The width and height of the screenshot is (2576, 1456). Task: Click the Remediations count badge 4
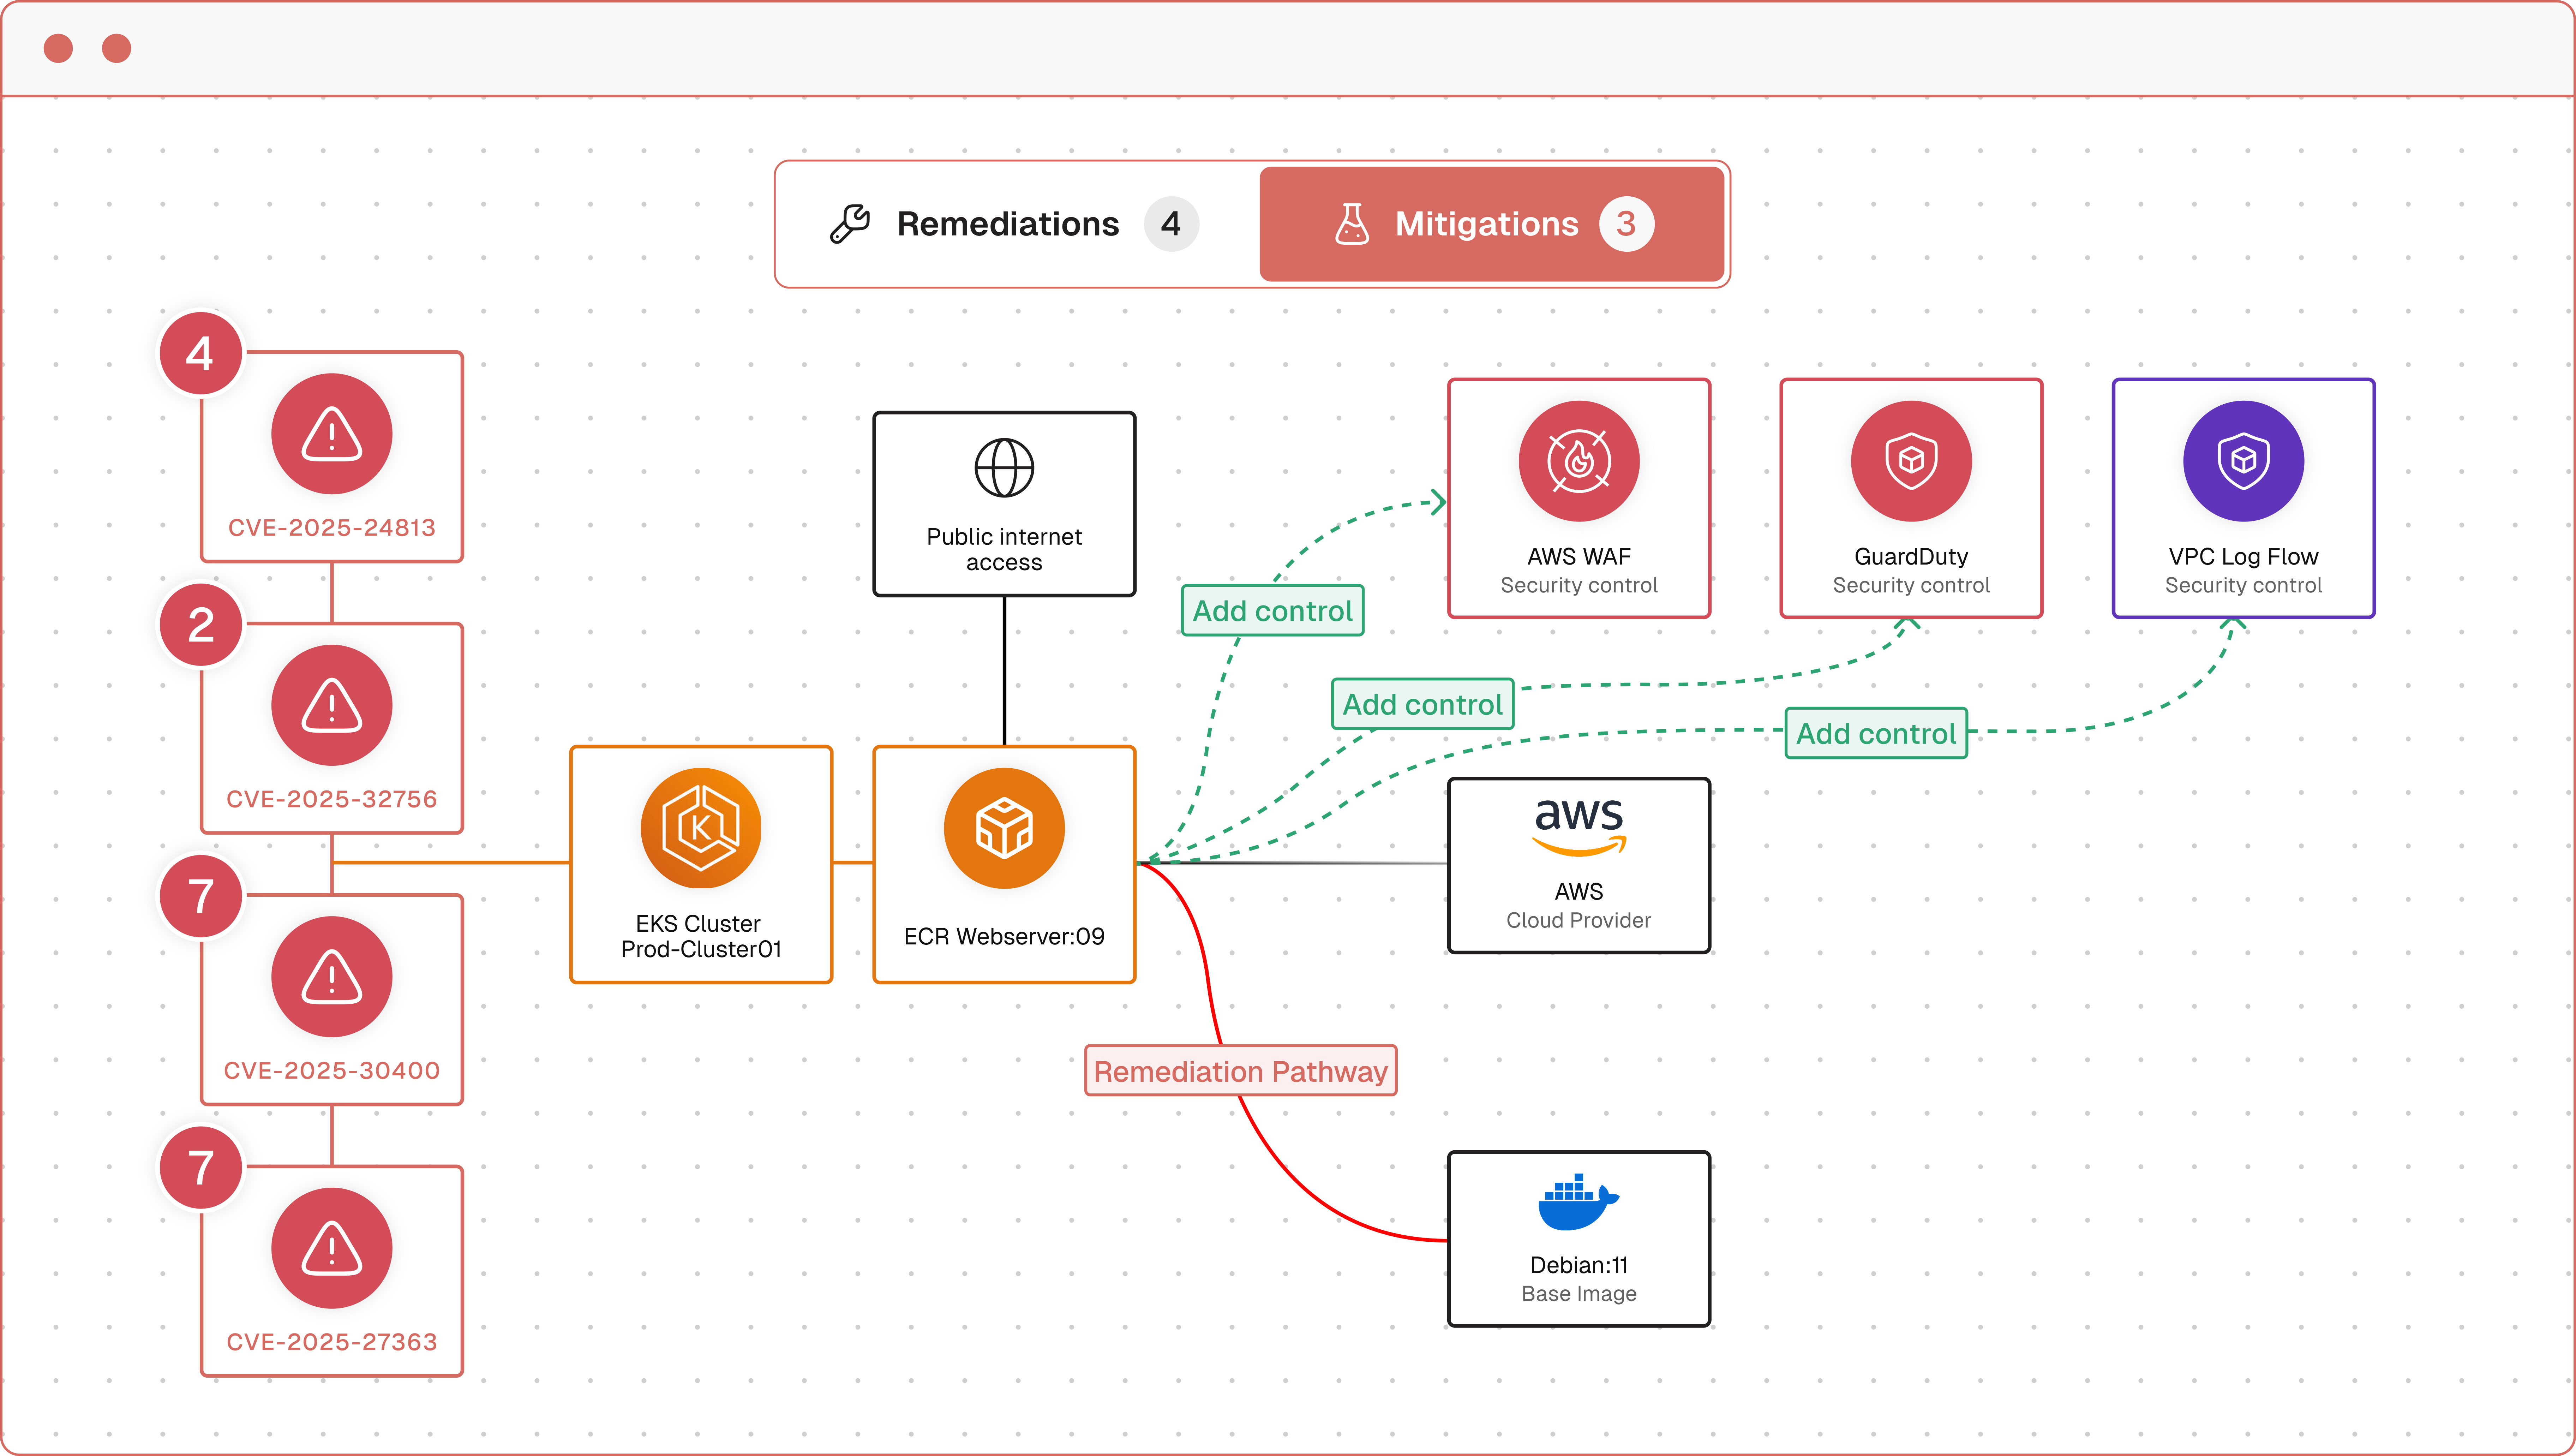(1171, 224)
